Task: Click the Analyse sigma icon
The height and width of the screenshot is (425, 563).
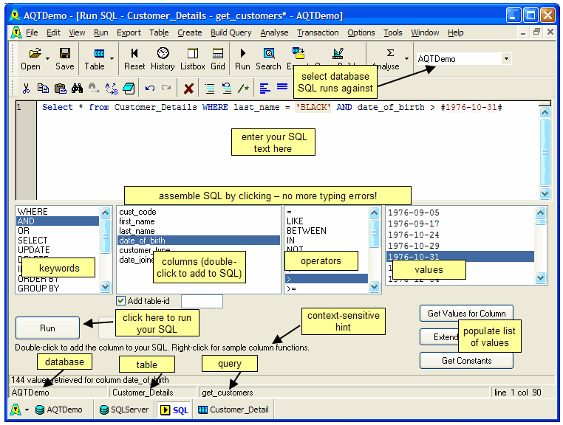Action: click(390, 52)
